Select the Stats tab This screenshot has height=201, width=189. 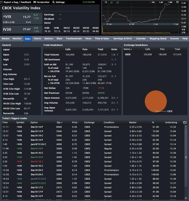[x=28, y=39]
